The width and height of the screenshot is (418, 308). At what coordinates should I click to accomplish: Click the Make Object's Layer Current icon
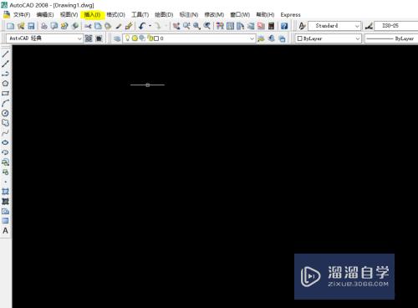[262, 38]
